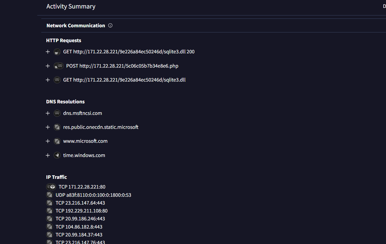Click the TCP 20.99.186.246:443 entry
386x244 pixels.
80,219
